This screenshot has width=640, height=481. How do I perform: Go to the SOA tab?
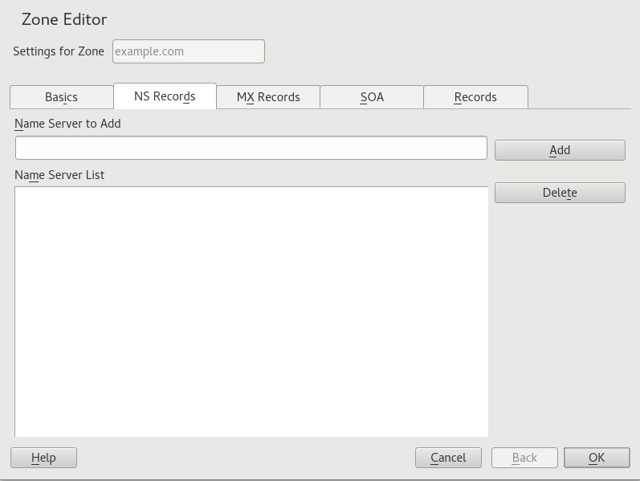coord(372,97)
